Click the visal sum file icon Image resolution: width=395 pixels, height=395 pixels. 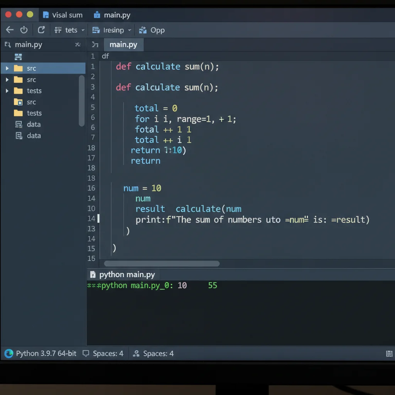pyautogui.click(x=46, y=15)
